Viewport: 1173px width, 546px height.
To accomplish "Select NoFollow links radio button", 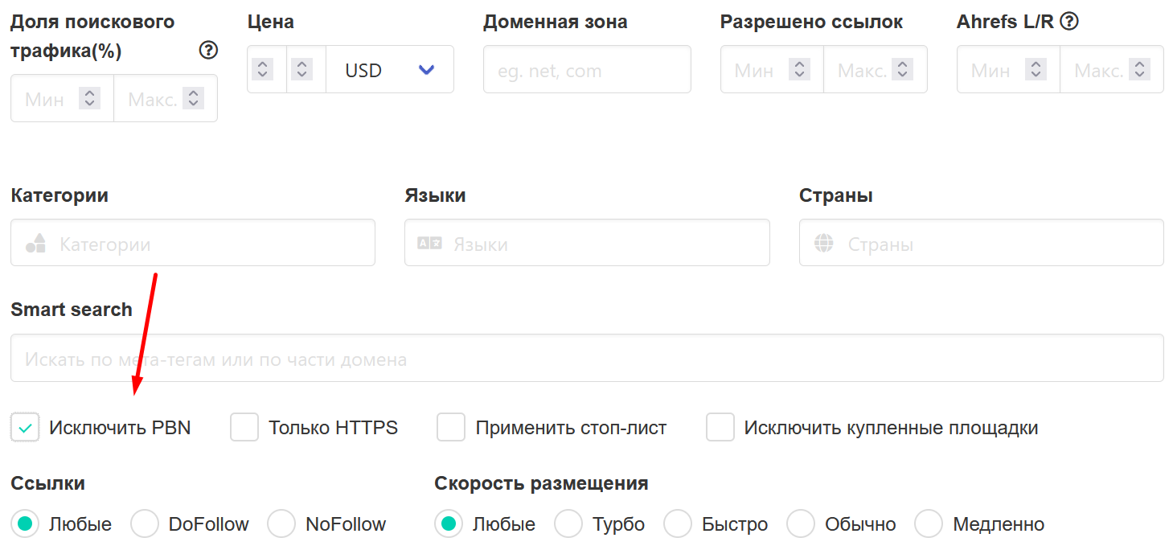I will (x=281, y=524).
